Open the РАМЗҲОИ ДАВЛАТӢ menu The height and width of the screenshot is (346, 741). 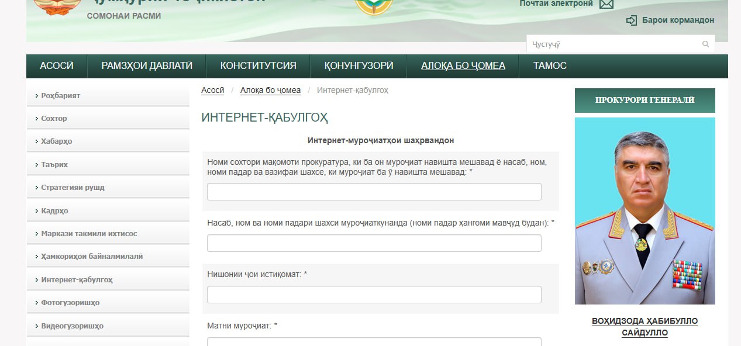click(147, 66)
